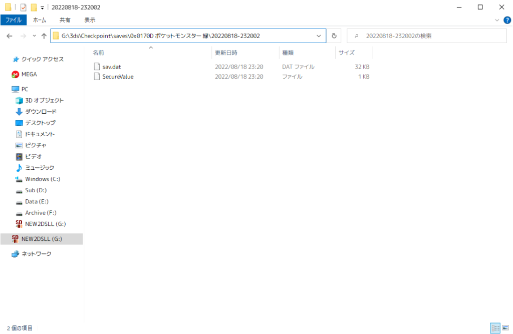The height and width of the screenshot is (334, 513).
Task: Go back with the left arrow
Action: click(10, 36)
